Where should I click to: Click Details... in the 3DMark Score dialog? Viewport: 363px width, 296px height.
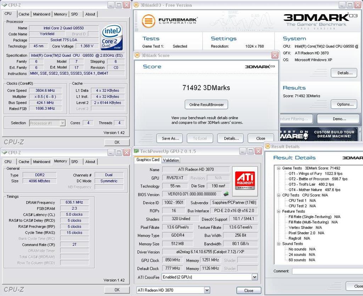231,138
